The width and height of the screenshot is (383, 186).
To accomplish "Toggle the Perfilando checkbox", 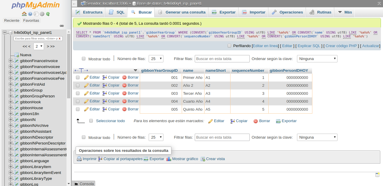I will point(229,46).
